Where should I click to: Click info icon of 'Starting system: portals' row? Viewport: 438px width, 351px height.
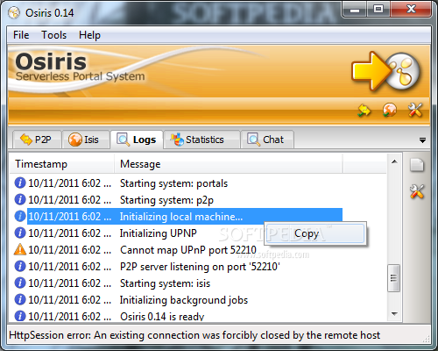pyautogui.click(x=20, y=183)
